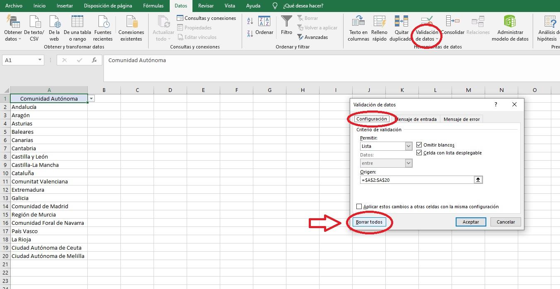Viewport: 560px width, 289px height.
Task: Open the Permitir Lista dropdown
Action: click(409, 146)
